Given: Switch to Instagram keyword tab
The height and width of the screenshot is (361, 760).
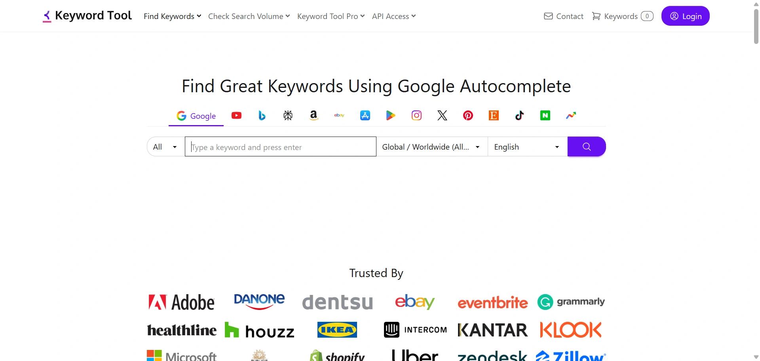Looking at the screenshot, I should [416, 116].
